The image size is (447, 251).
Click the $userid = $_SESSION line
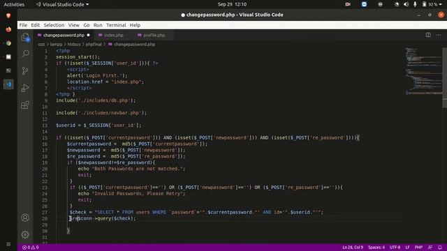coord(98,125)
